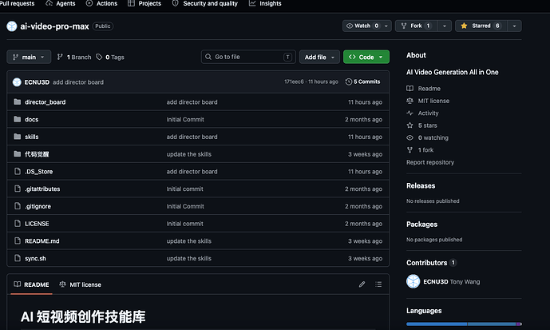The height and width of the screenshot is (330, 550).
Task: View the 0 Tags link
Action: (x=110, y=57)
